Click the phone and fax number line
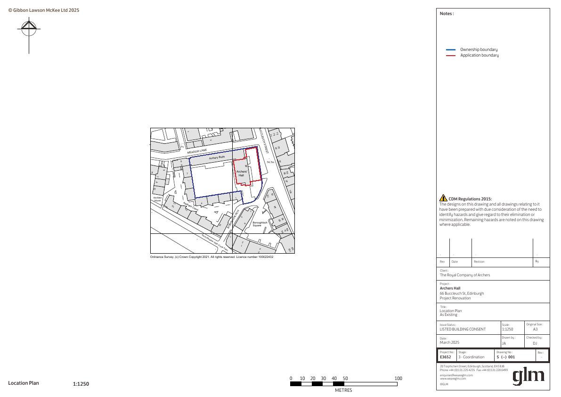 tap(474, 370)
